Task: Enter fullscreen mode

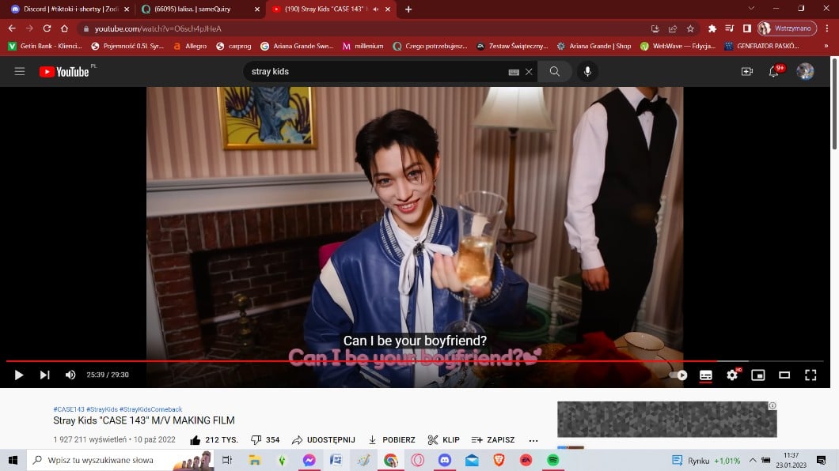Action: tap(811, 375)
